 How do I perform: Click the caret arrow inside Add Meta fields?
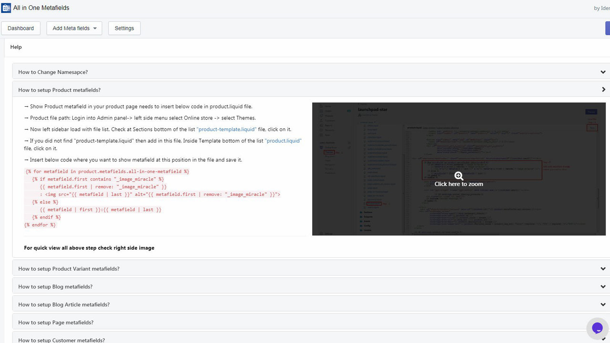tap(95, 28)
